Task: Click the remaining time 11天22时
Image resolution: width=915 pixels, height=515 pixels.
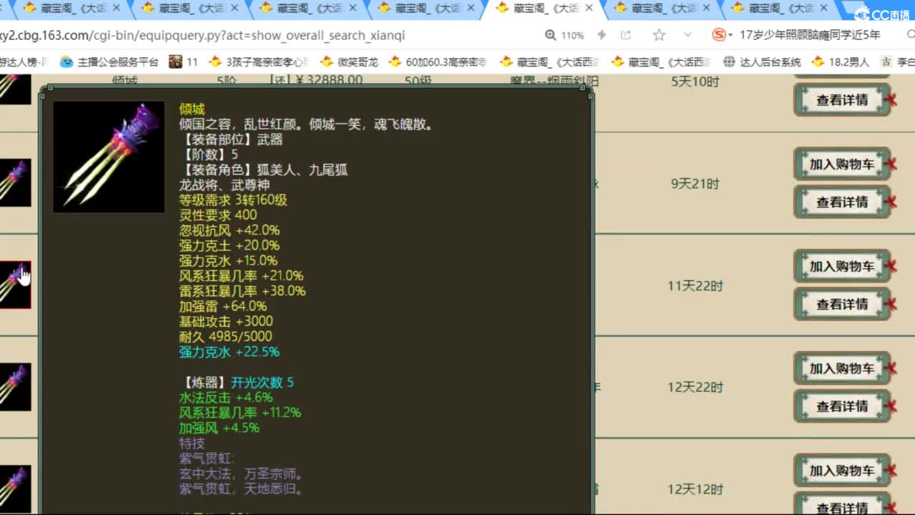Action: tap(696, 286)
